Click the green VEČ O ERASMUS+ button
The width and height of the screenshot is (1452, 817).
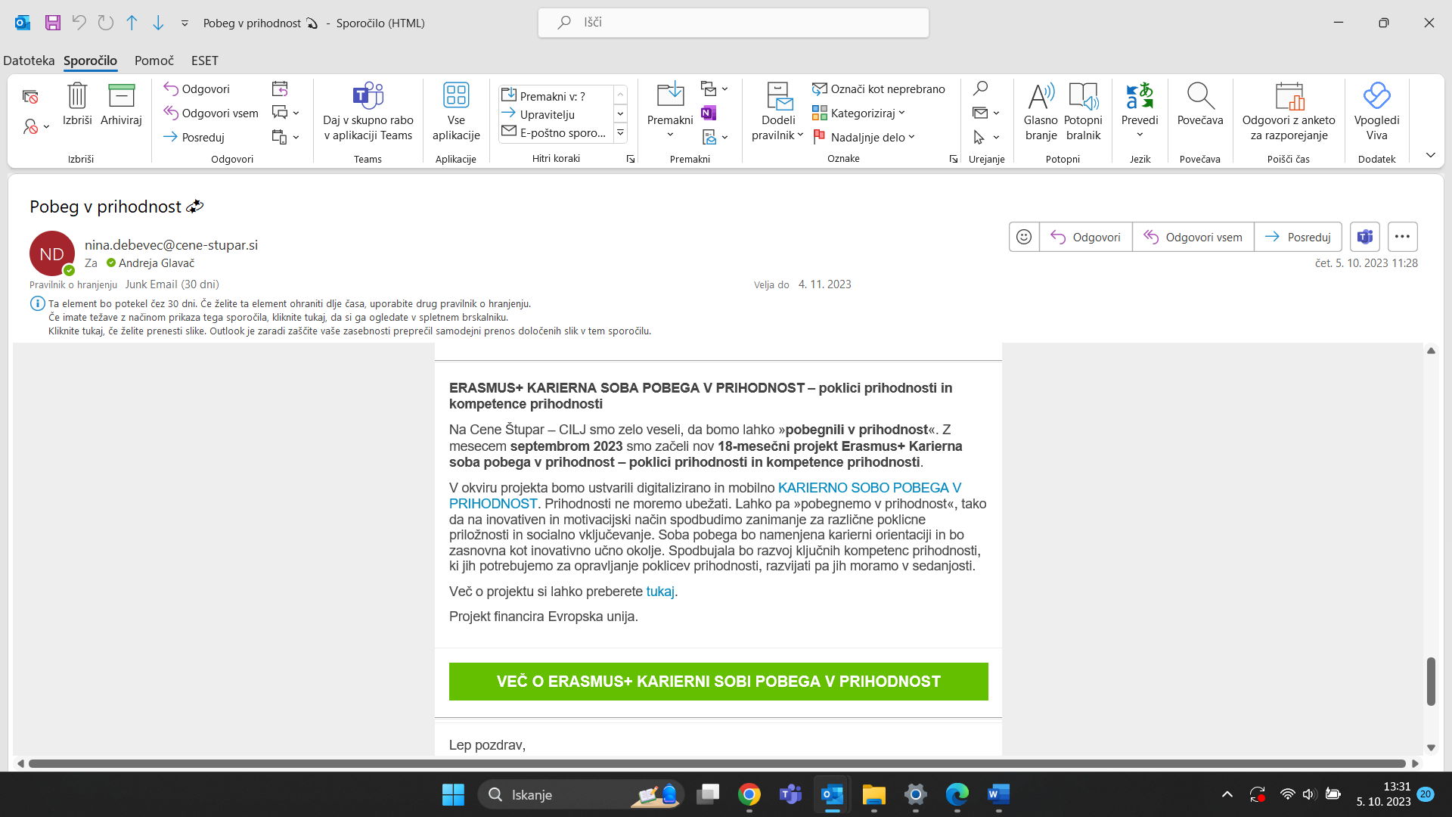pyautogui.click(x=718, y=682)
